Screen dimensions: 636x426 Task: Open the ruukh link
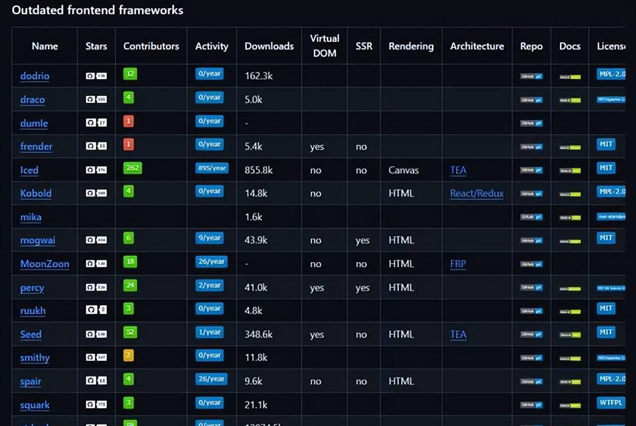pos(33,311)
